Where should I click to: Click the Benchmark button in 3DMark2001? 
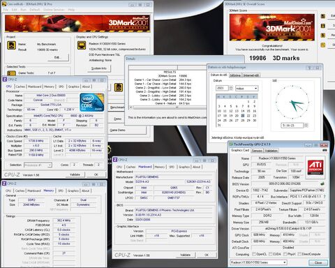(117, 107)
